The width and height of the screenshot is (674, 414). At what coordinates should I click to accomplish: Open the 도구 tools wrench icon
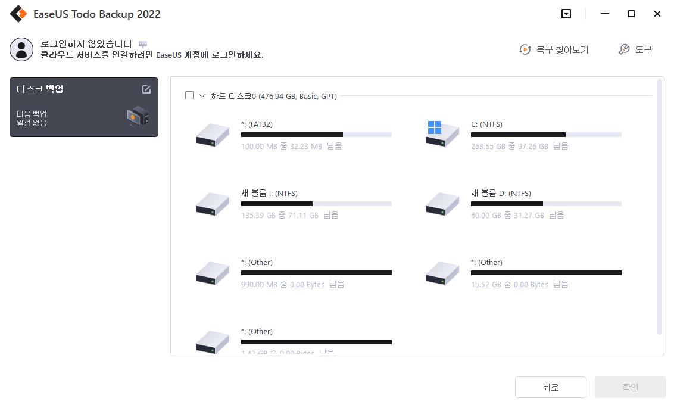coord(624,49)
